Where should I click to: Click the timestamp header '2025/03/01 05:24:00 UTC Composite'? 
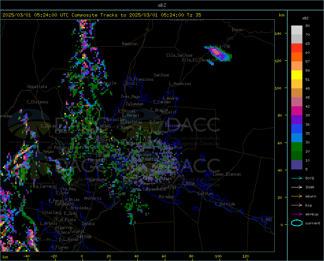click(50, 15)
